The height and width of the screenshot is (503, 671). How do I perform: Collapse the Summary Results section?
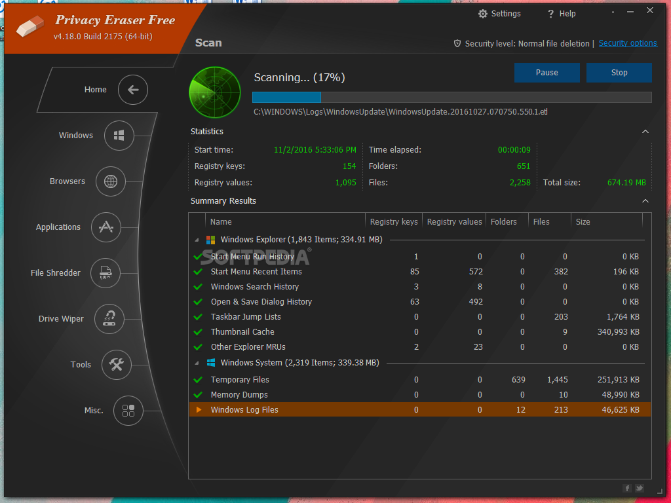[645, 201]
